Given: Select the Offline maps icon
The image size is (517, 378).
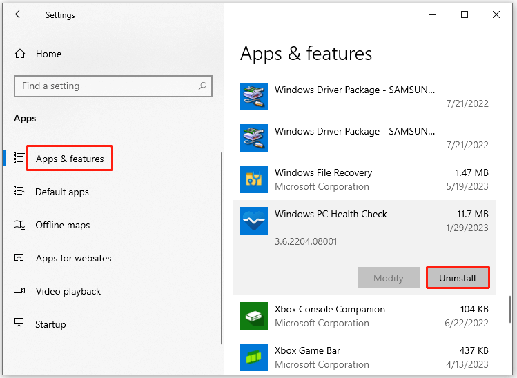Looking at the screenshot, I should point(19,225).
